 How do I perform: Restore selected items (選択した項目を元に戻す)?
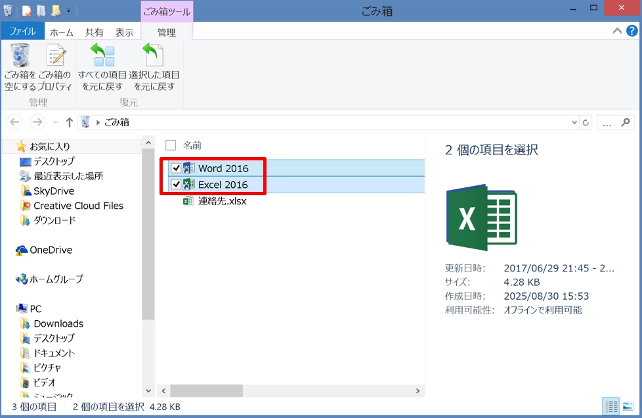(154, 67)
